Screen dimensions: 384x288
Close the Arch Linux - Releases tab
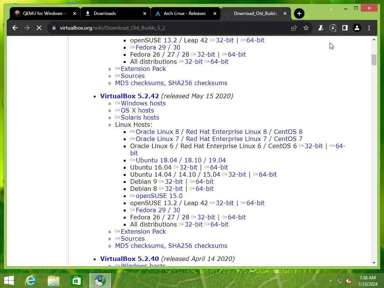[215, 13]
